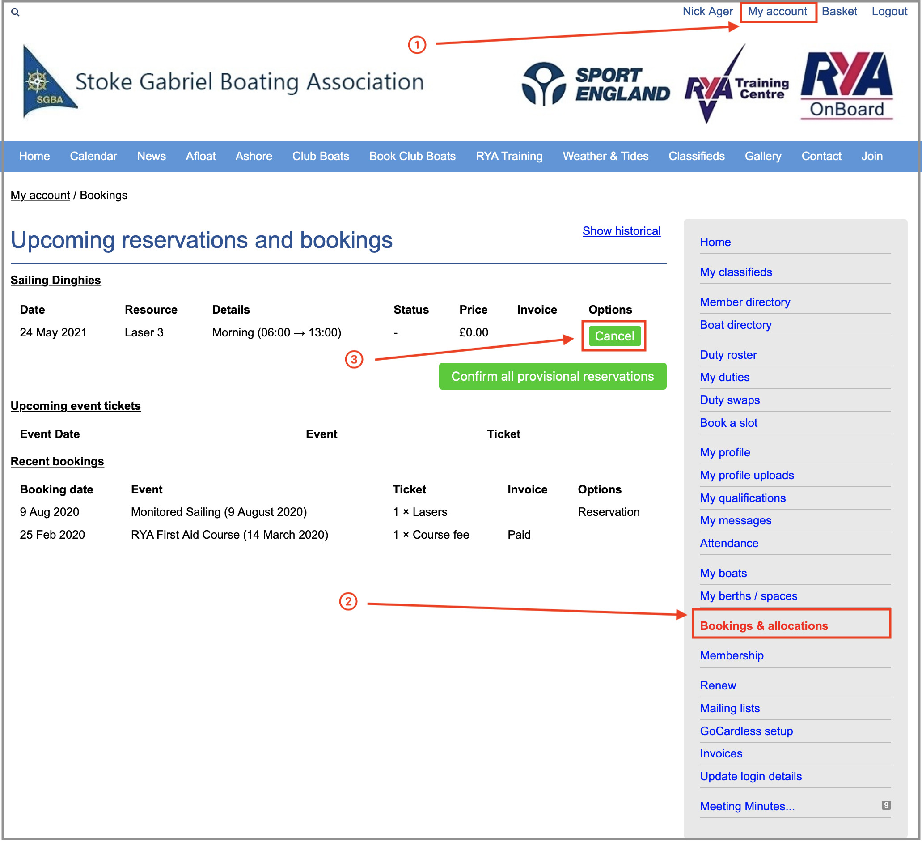Open My classifieds sidebar link
The height and width of the screenshot is (842, 922).
point(736,272)
